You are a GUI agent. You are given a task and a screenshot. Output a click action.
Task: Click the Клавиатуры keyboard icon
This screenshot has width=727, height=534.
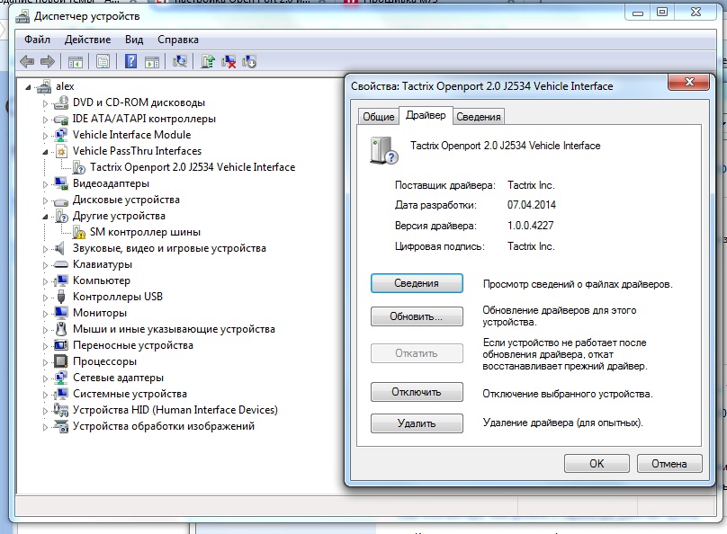click(61, 264)
